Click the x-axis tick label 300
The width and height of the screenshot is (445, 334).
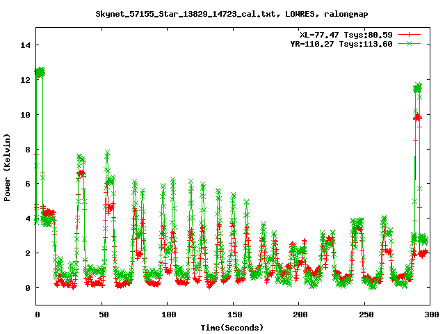[432, 315]
